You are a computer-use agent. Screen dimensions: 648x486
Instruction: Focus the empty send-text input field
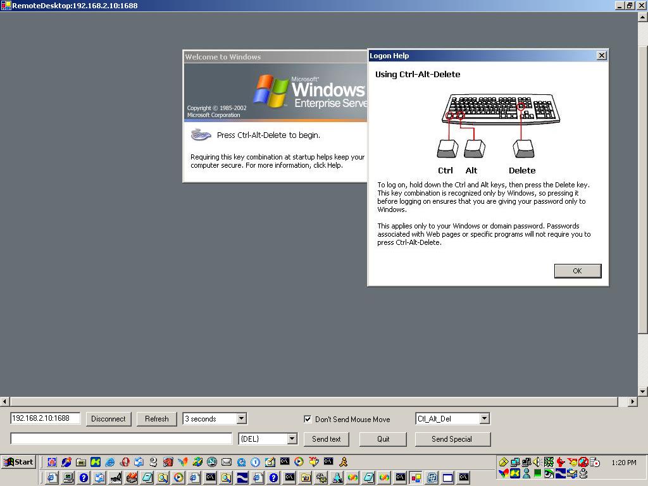coord(121,439)
